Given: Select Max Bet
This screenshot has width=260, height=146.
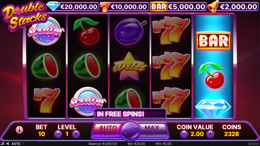Looking at the screenshot, I should tap(152, 130).
